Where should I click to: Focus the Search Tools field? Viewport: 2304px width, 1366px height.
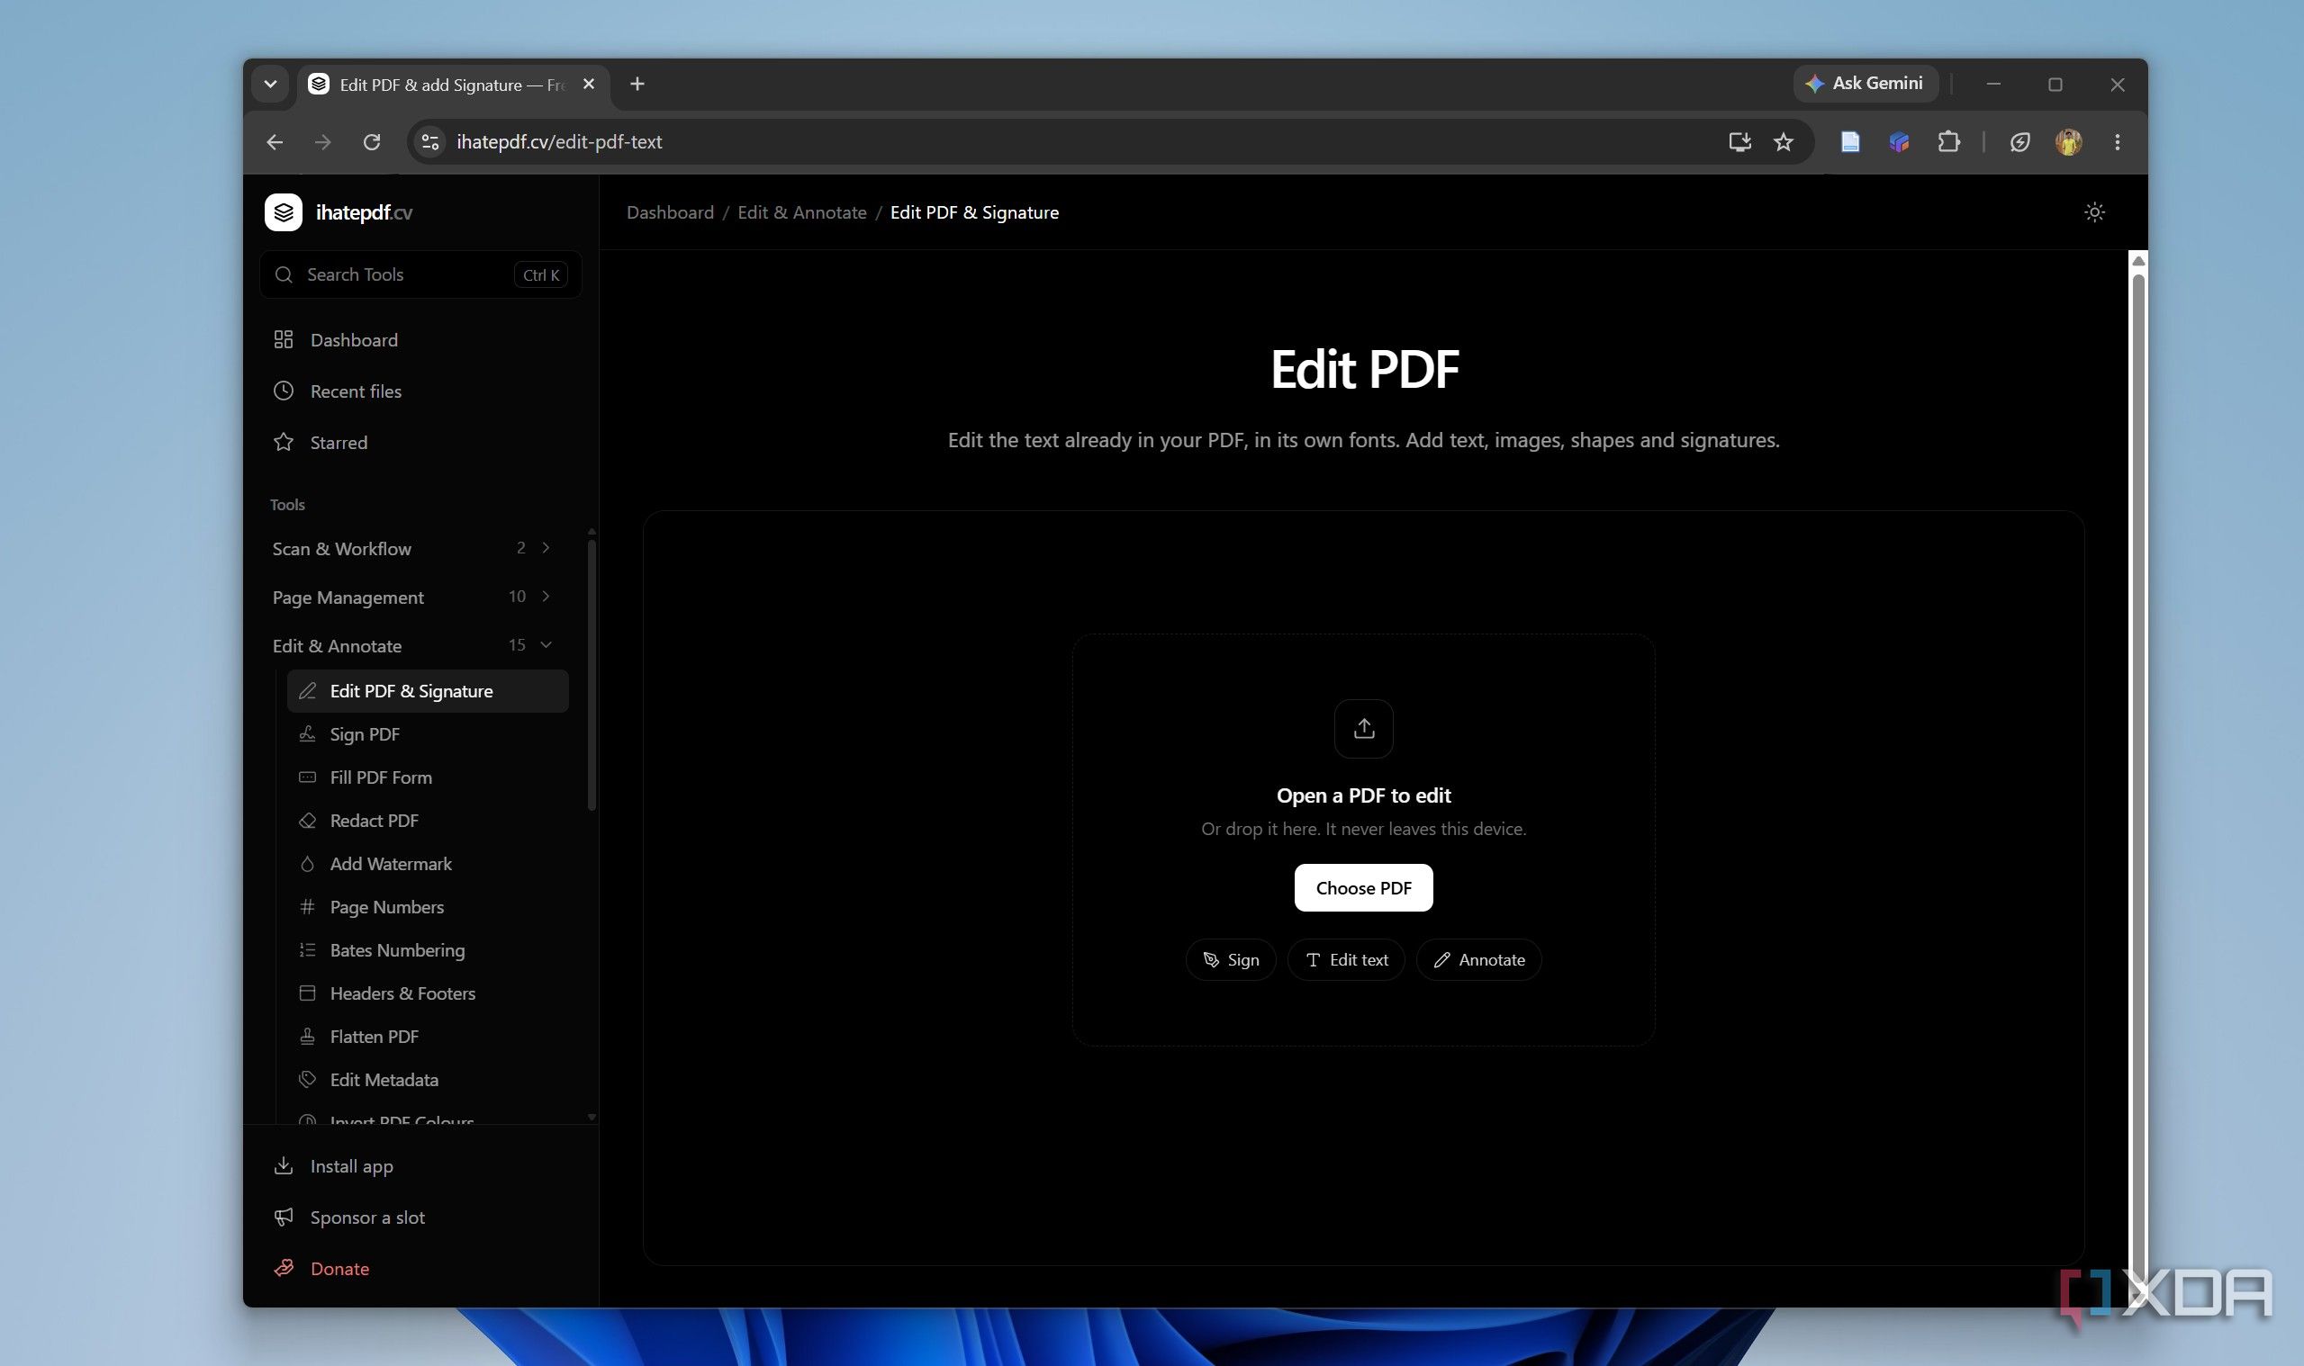pyautogui.click(x=420, y=275)
